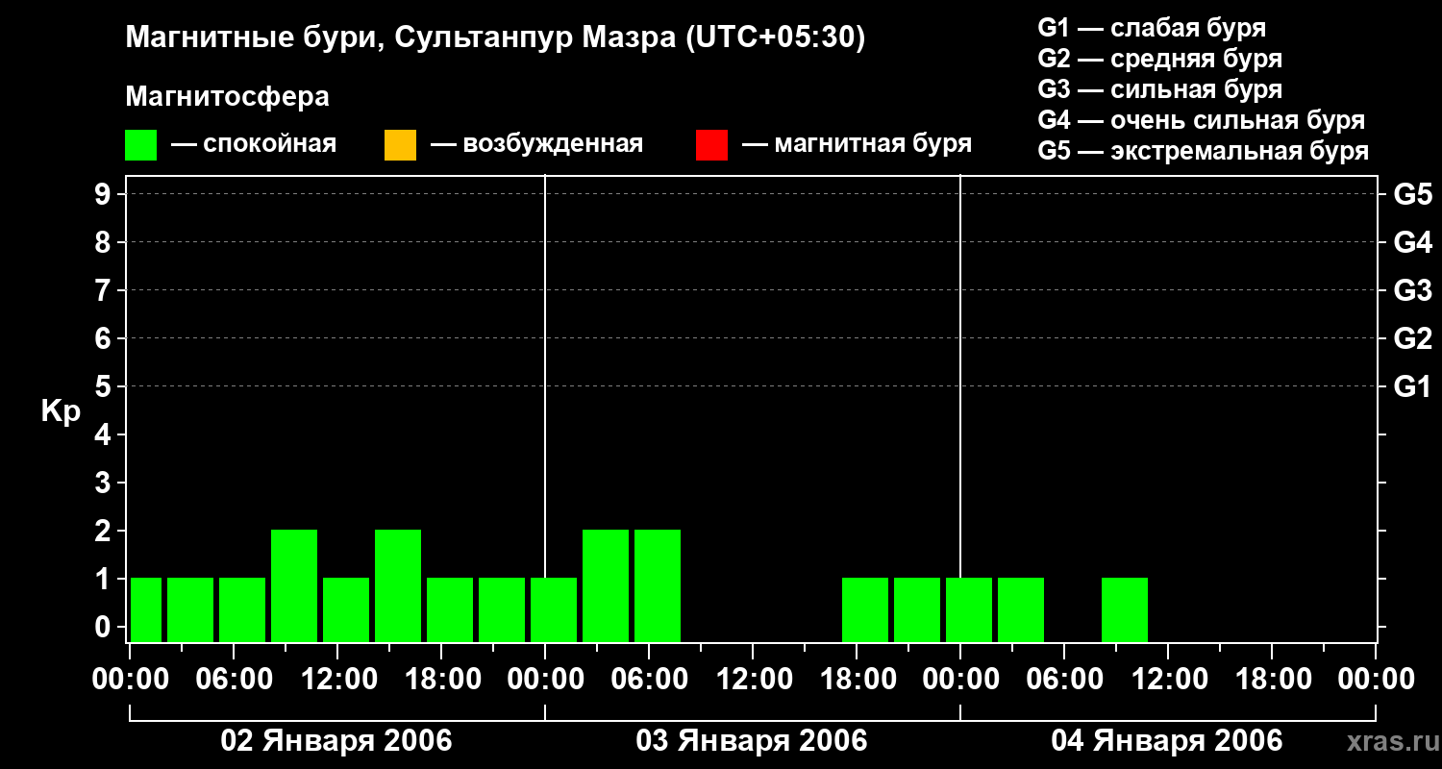Click the '— магнитная буря' legend label

pyautogui.click(x=858, y=145)
